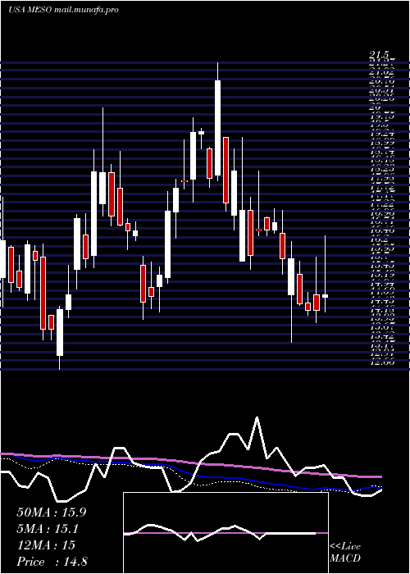Click the last small white candlestick on the right
Image resolution: width=410 pixels, height=574 pixels.
[325, 296]
